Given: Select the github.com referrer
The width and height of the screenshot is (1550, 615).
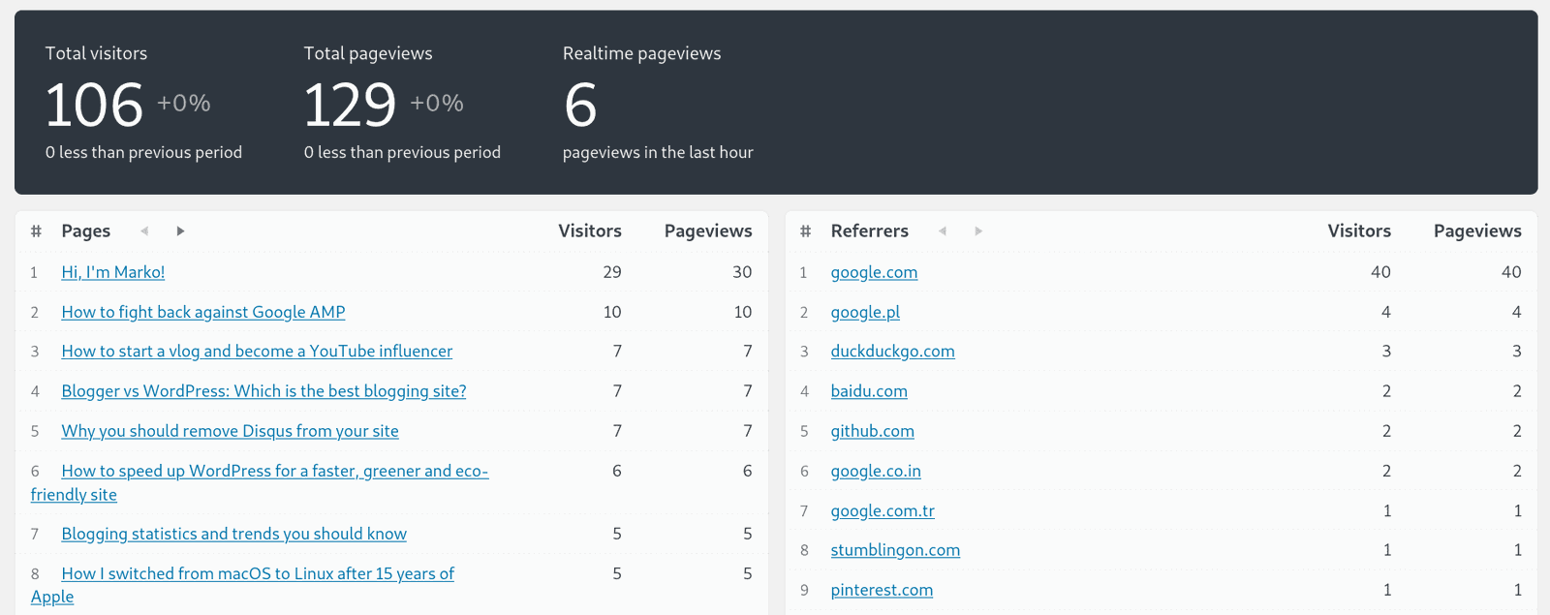Looking at the screenshot, I should click(x=872, y=431).
